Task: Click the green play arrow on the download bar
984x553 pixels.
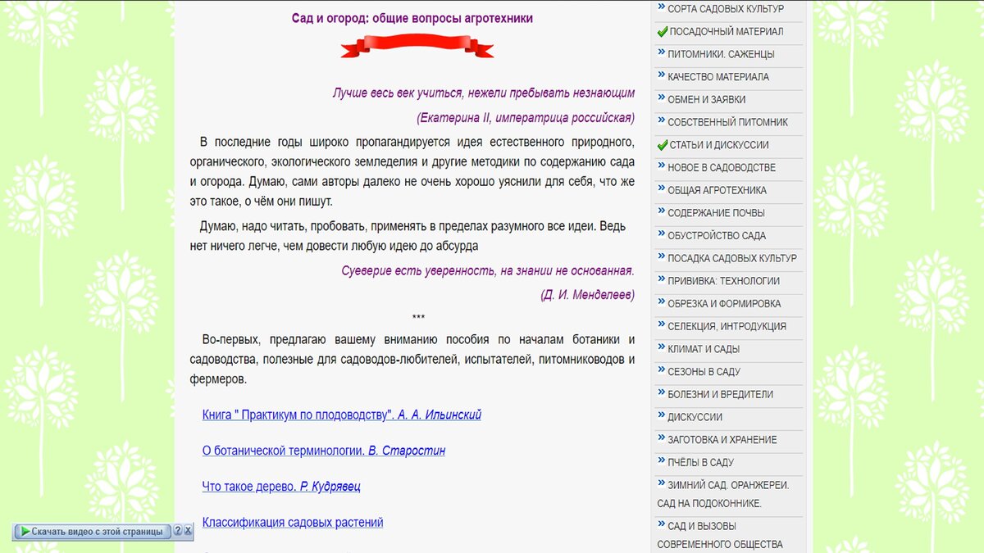Action: (x=23, y=531)
